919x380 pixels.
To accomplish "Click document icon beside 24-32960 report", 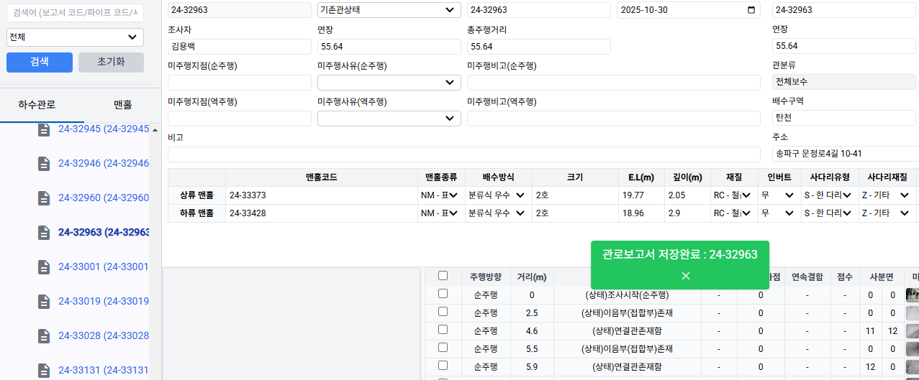I will tap(45, 198).
